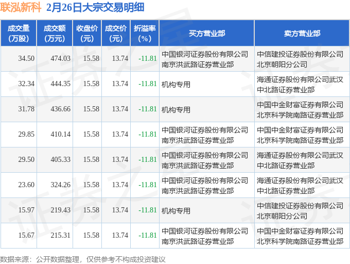Click seller 海通证券 in the 405.33 row
Screen dimensions: 350x264
coord(300,160)
